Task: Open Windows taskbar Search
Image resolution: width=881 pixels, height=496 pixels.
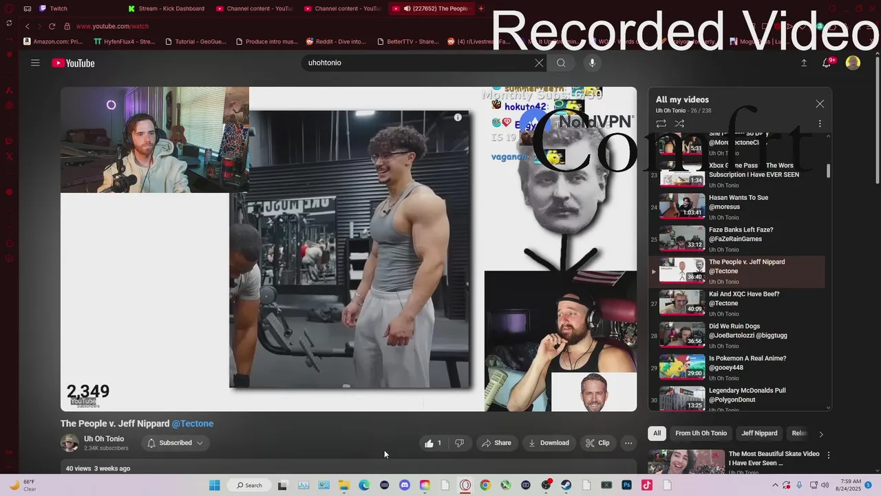Action: (249, 485)
